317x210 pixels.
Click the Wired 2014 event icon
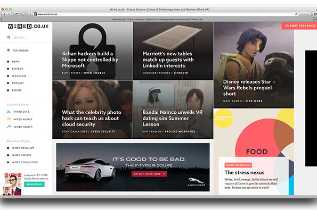coord(9,111)
